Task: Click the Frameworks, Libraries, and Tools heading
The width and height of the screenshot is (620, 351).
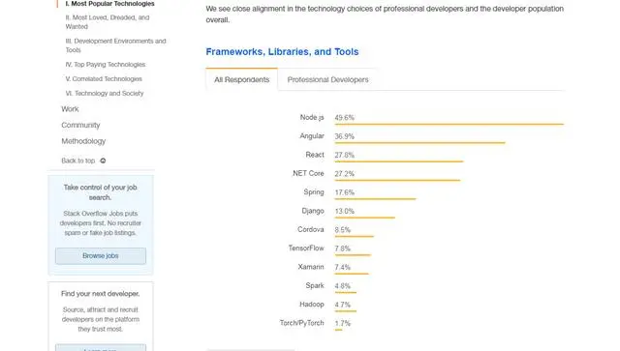Action: 282,51
